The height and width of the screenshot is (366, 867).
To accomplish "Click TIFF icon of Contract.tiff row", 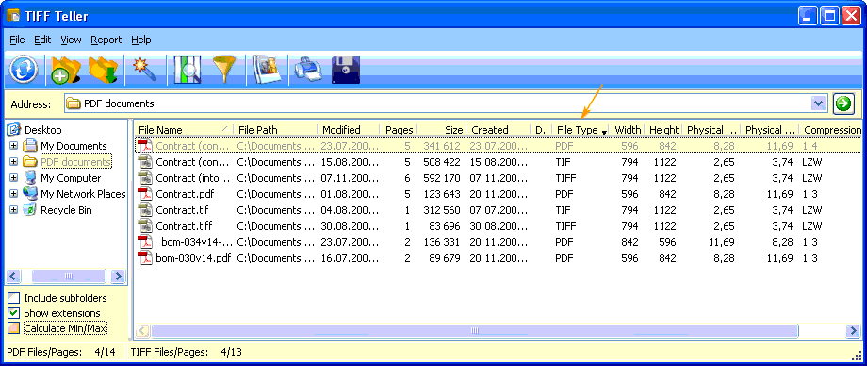I will pos(145,227).
